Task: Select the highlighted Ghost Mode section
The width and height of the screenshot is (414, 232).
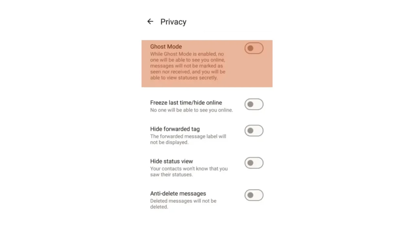Action: (207, 63)
